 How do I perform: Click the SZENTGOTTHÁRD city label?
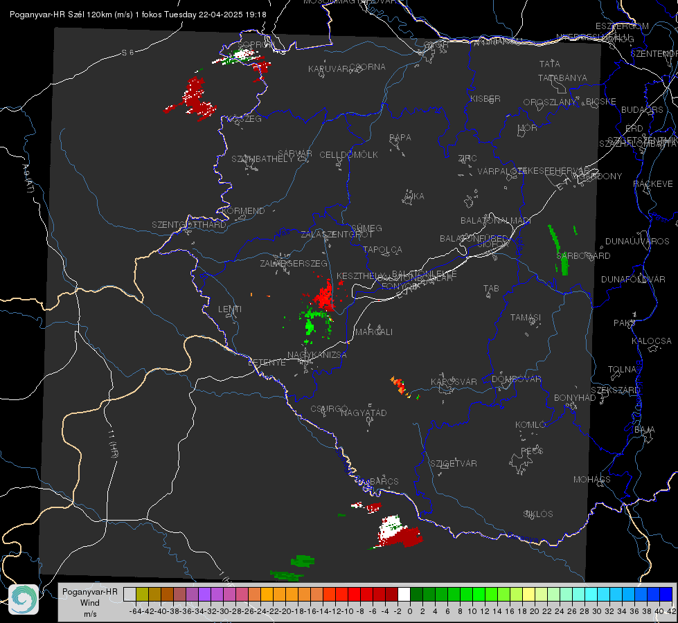click(x=189, y=225)
